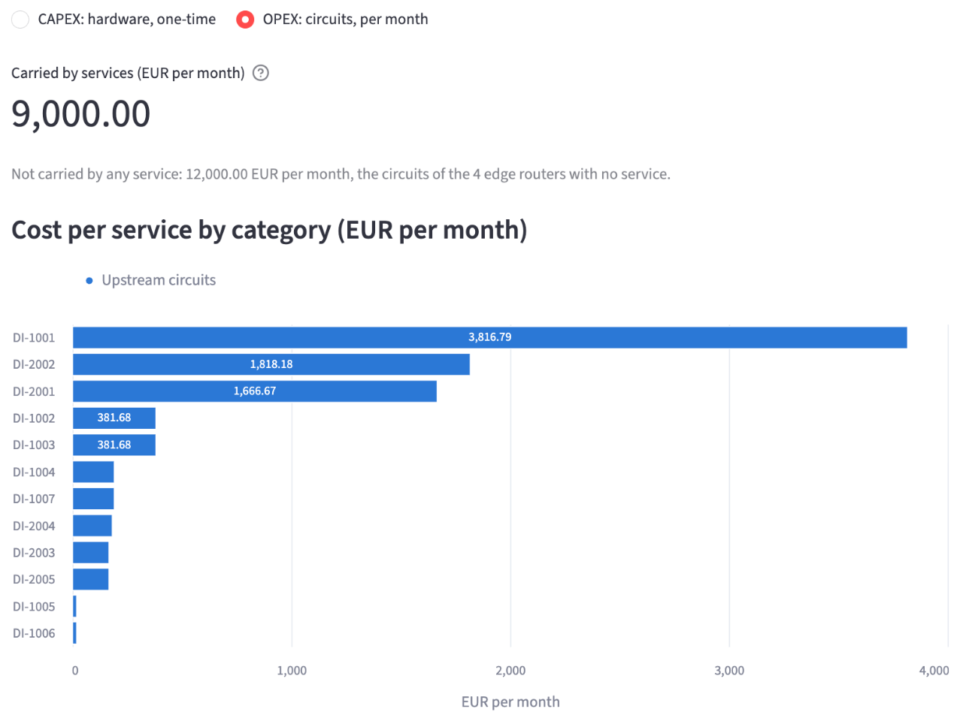Viewport: 960px width, 715px height.
Task: Click the DI-1004 bar in chart
Action: 93,472
